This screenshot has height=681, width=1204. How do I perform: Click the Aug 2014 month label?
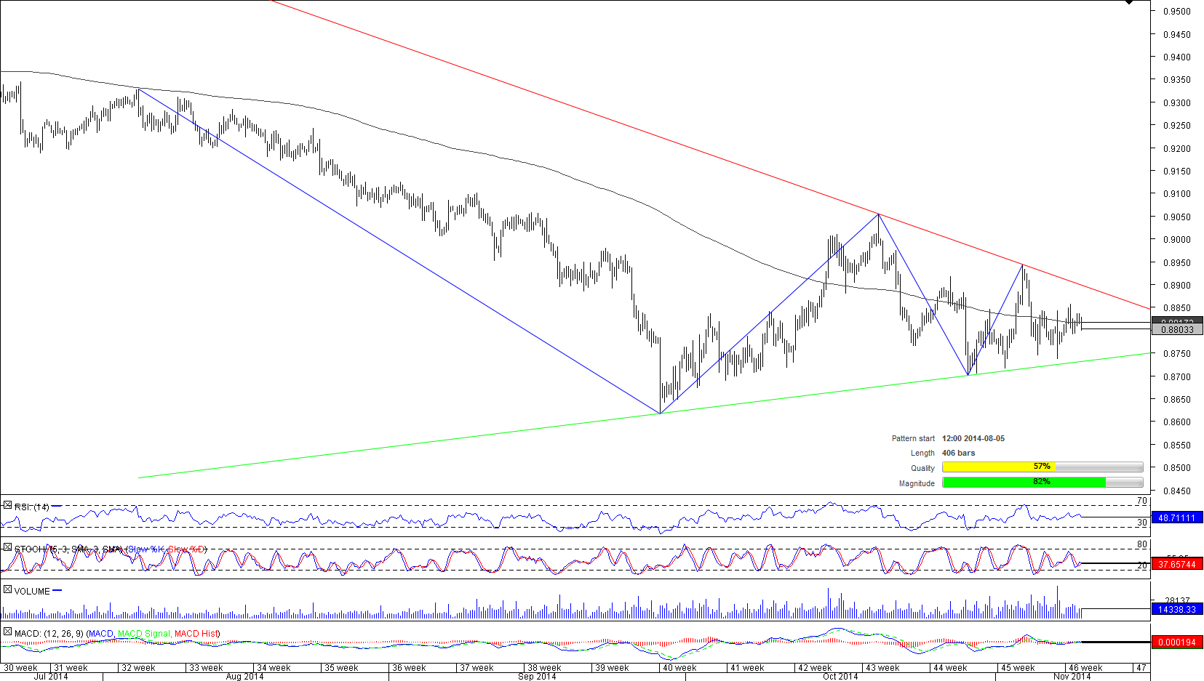[x=244, y=676]
